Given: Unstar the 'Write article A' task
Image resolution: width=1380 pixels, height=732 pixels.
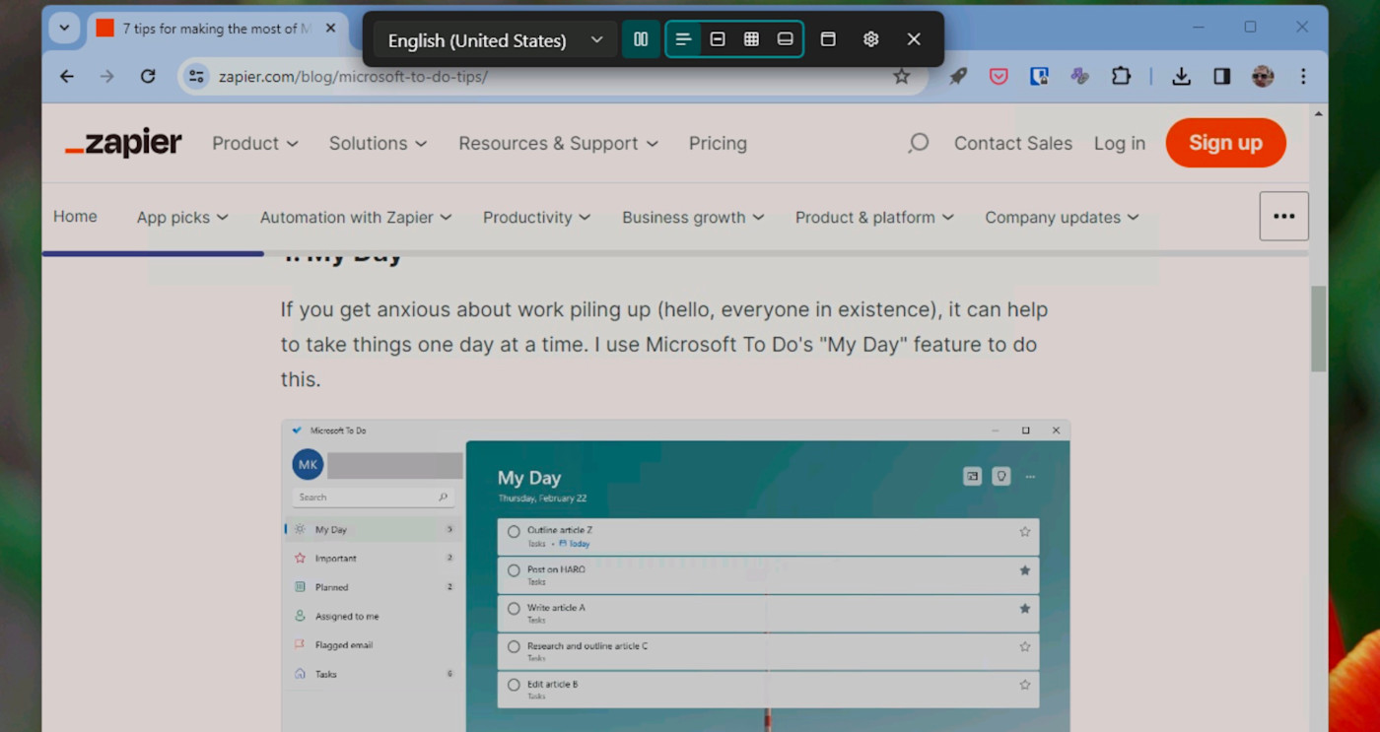Looking at the screenshot, I should click(x=1025, y=609).
